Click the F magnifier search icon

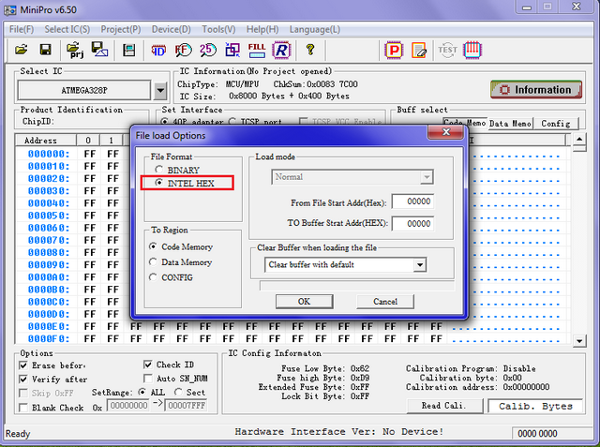click(x=184, y=50)
